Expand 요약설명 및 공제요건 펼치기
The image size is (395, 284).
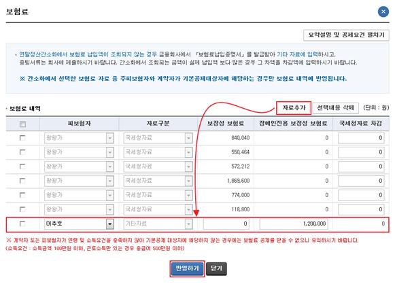pos(346,35)
